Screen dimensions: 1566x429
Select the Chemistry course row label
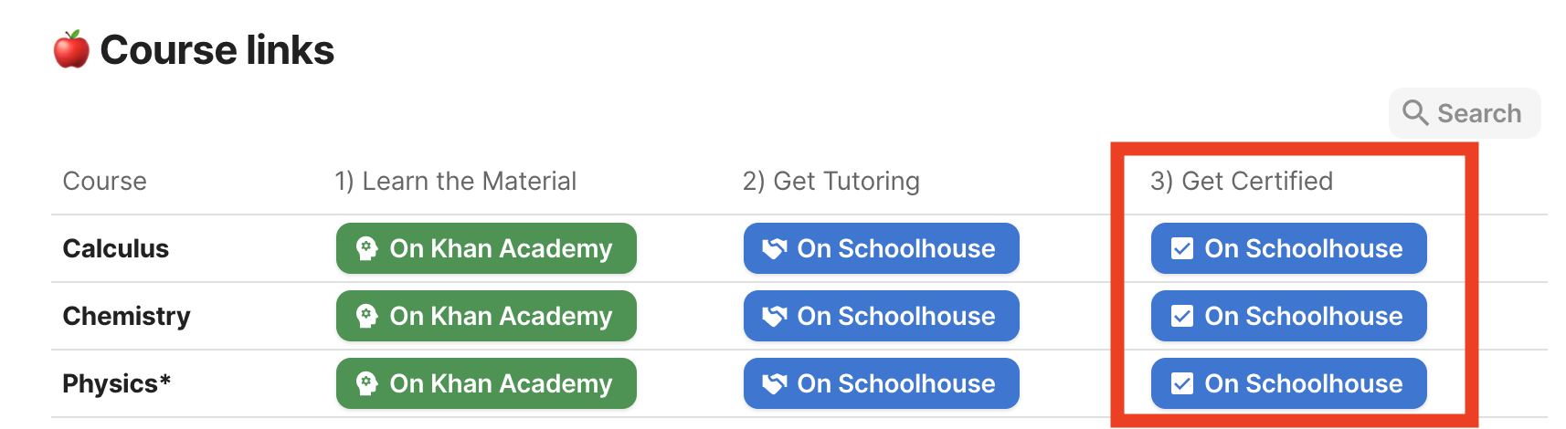pos(126,316)
